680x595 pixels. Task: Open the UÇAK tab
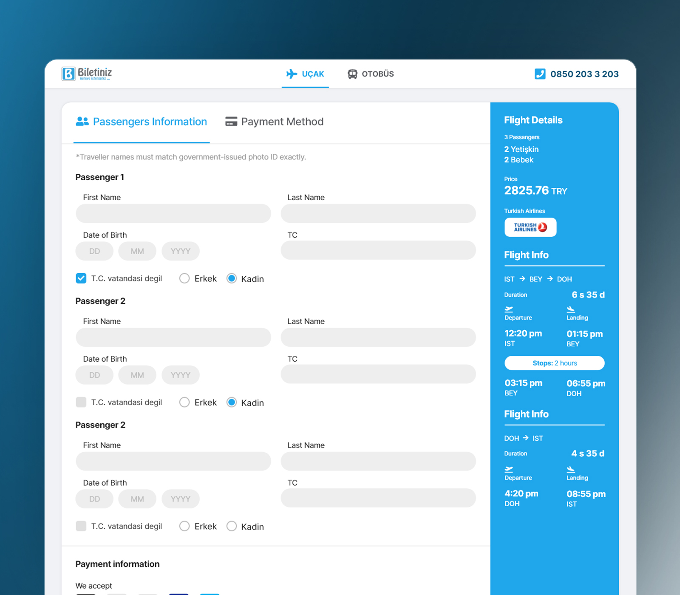click(305, 74)
